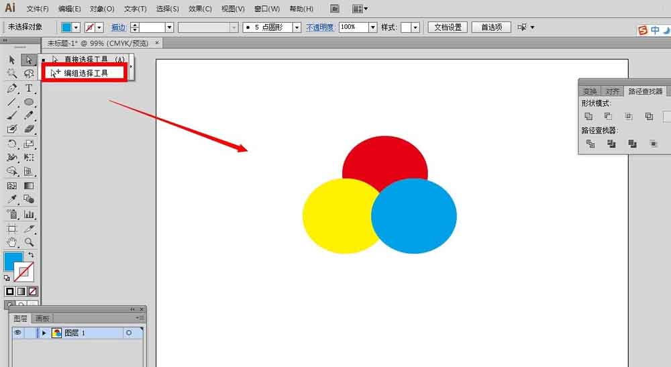The width and height of the screenshot is (671, 367).
Task: Set paint mode to Color in toolbox
Action: tap(9, 292)
